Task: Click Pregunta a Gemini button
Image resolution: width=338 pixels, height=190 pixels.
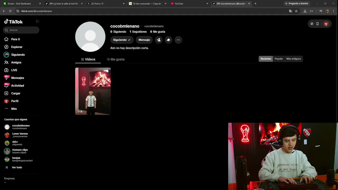Action: click(x=297, y=4)
